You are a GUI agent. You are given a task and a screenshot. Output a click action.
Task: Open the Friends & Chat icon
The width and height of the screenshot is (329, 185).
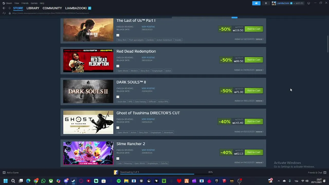pyautogui.click(x=325, y=173)
